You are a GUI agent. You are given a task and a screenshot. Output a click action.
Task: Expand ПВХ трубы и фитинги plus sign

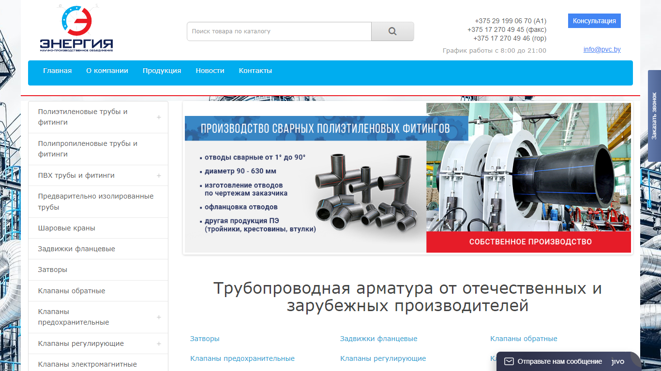point(159,175)
